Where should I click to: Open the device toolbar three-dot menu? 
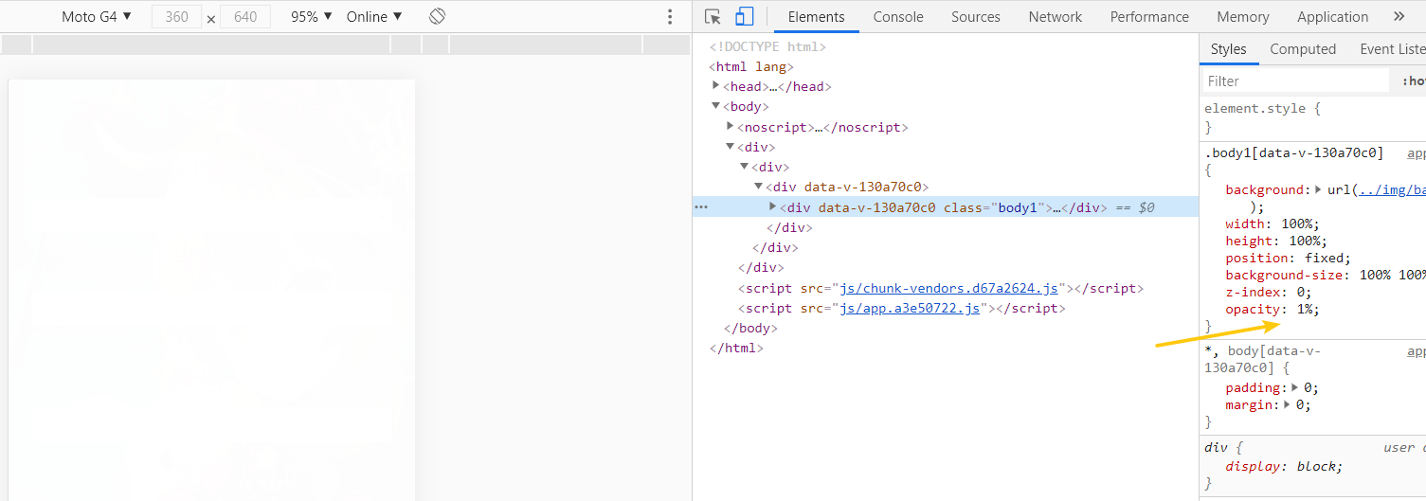click(670, 17)
